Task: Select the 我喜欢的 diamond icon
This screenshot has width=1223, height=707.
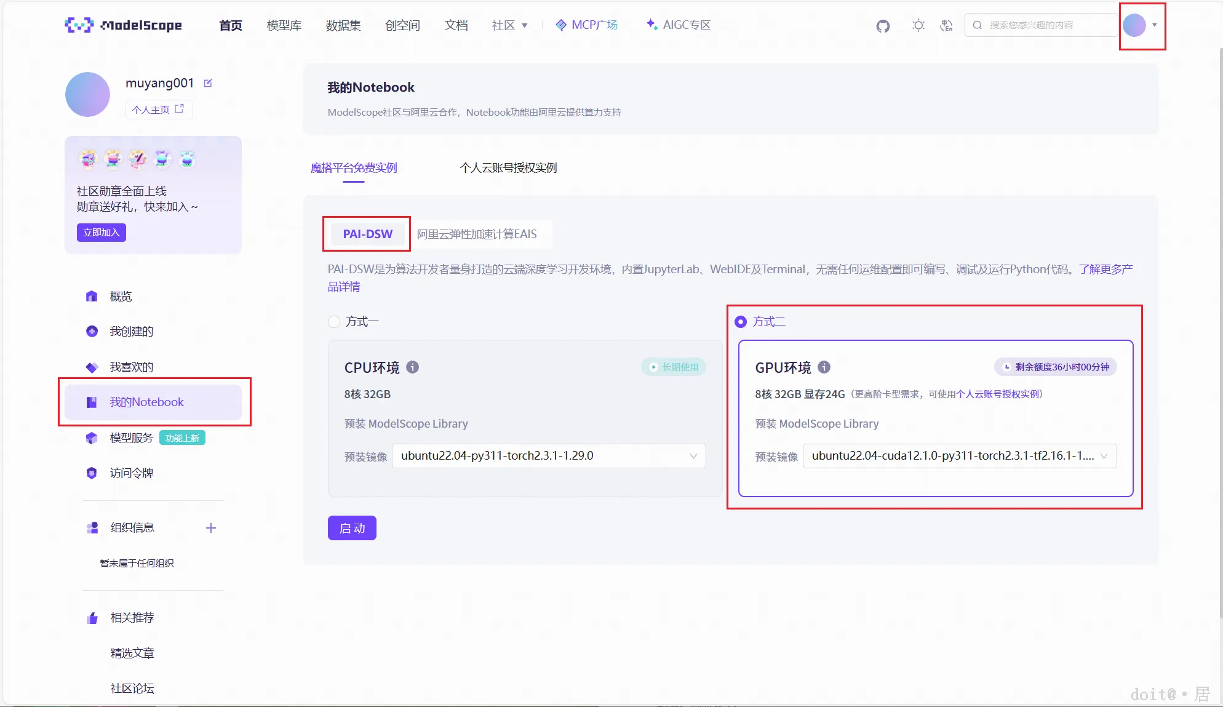Action: 91,367
